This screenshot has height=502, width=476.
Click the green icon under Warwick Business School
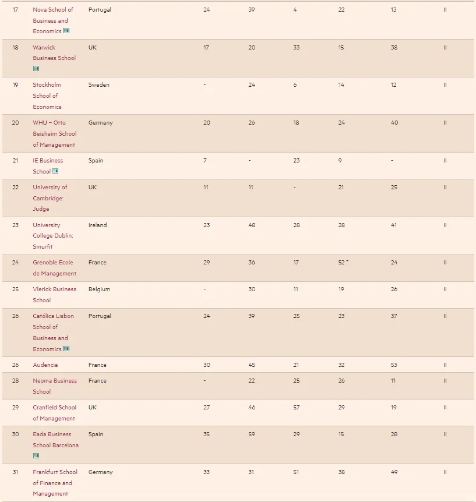tap(36, 69)
